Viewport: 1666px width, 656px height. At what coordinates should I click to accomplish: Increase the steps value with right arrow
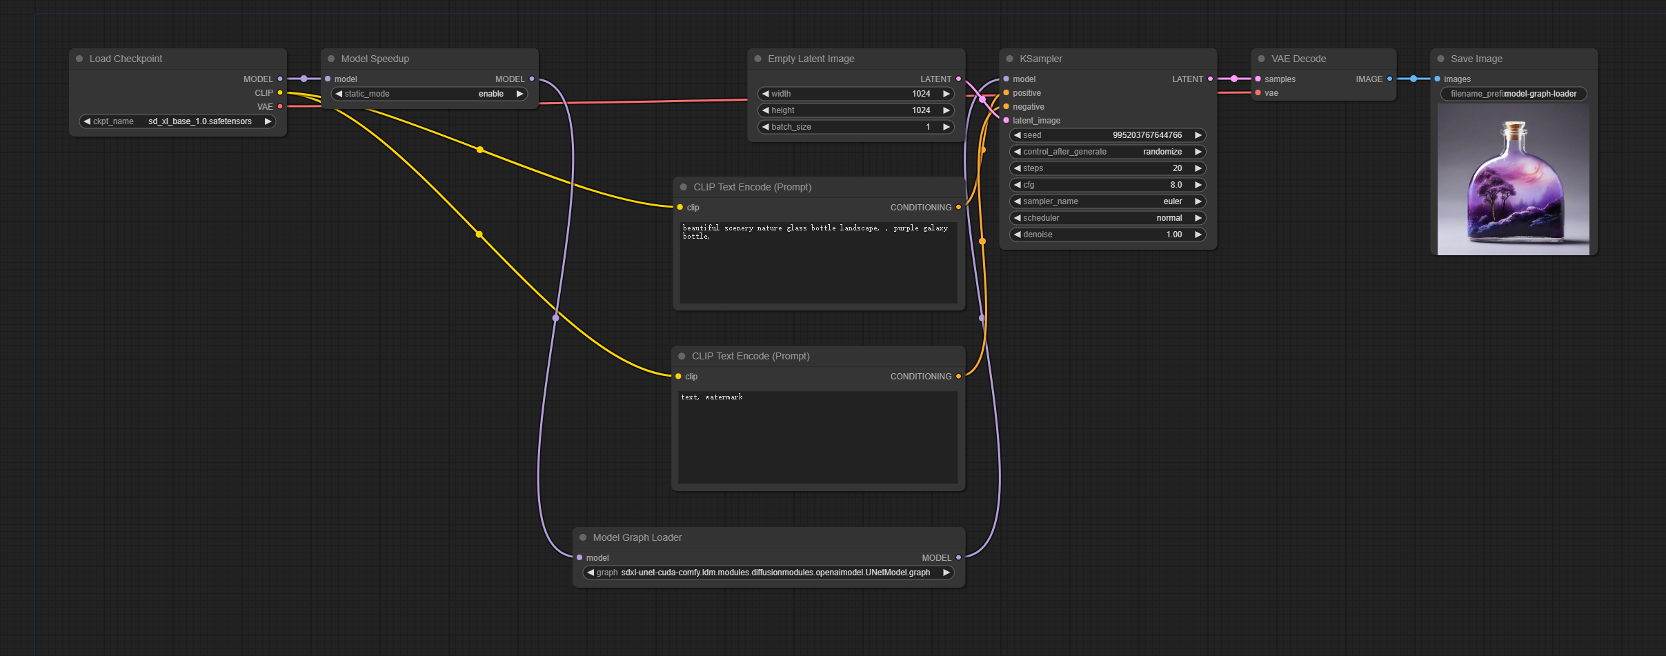1198,168
